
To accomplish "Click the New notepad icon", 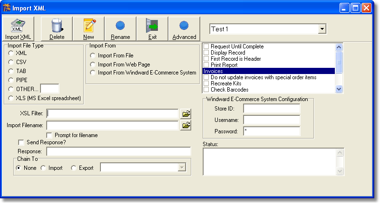I will [89, 25].
